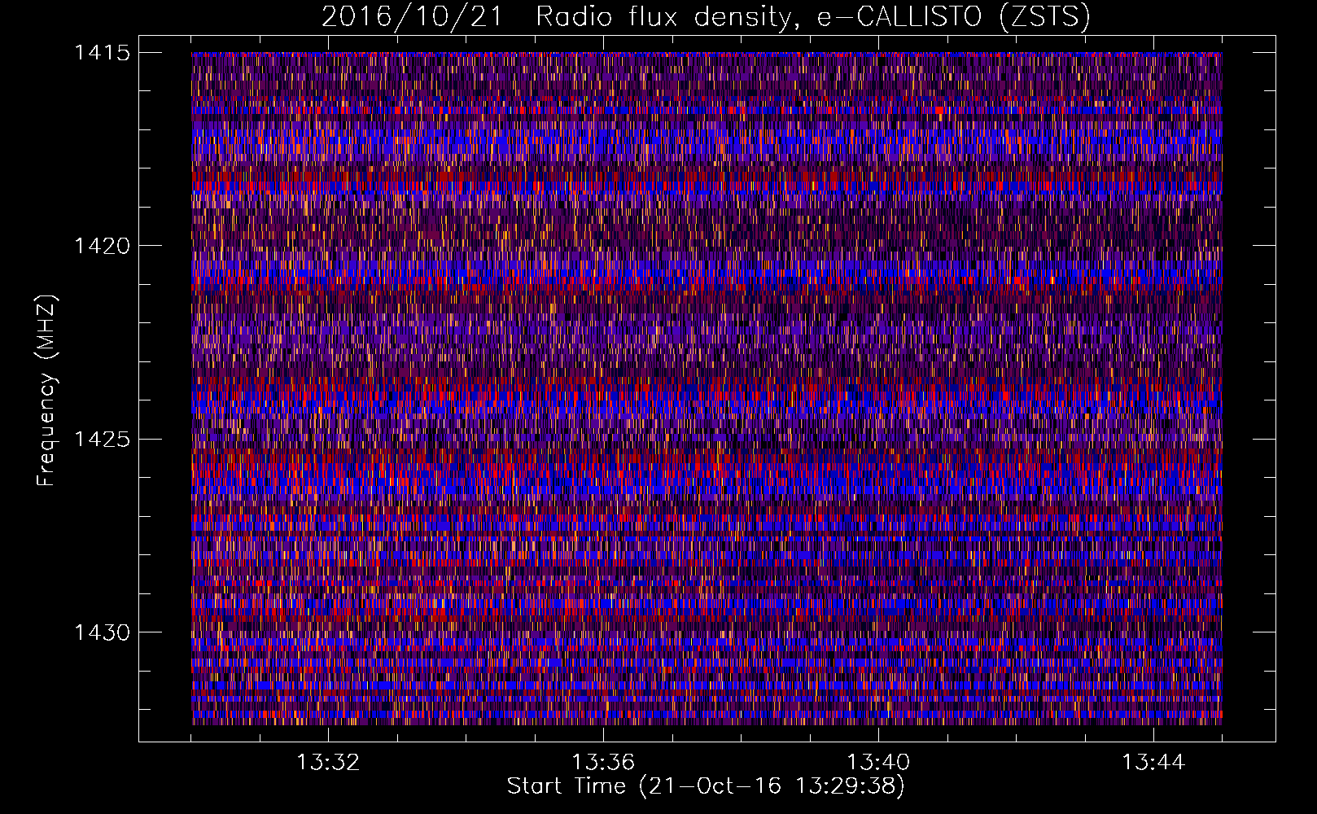Select the 1420 frequency axis label
This screenshot has width=1317, height=814.
(x=102, y=246)
